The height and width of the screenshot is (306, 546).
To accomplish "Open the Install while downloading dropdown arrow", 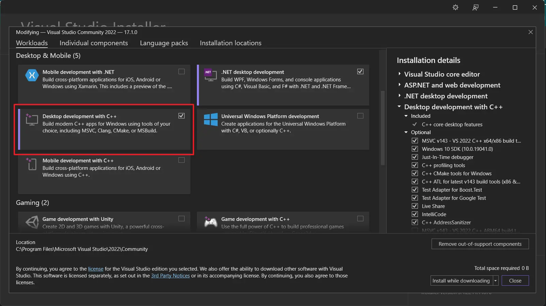I will point(496,281).
